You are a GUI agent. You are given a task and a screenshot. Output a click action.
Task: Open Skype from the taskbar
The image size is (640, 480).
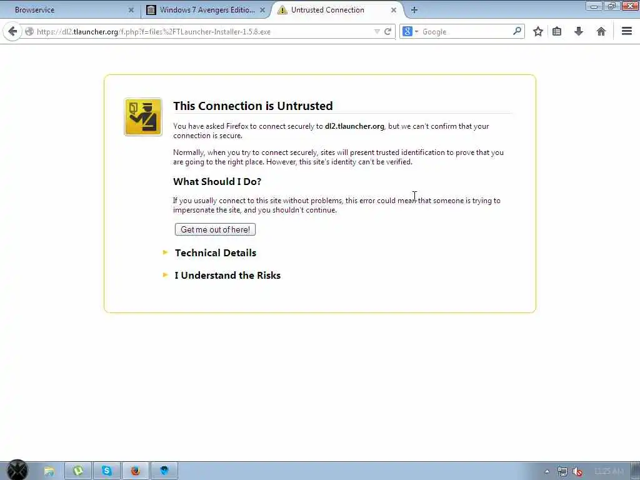pos(107,471)
